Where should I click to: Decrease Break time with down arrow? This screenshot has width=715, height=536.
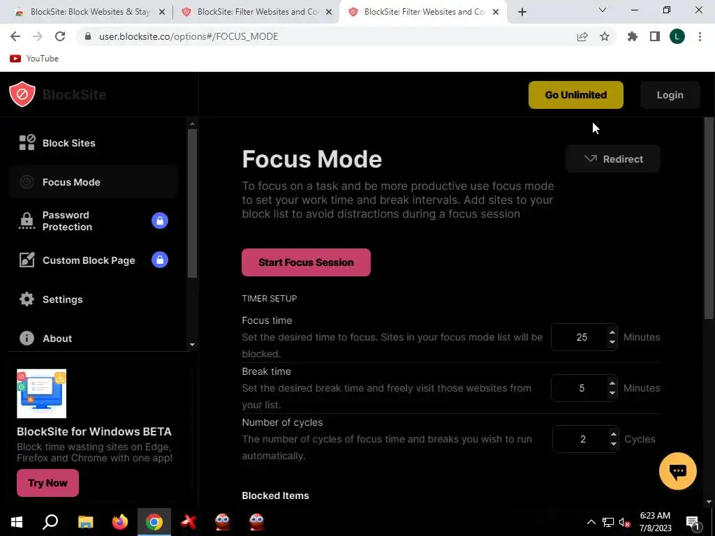pos(612,393)
